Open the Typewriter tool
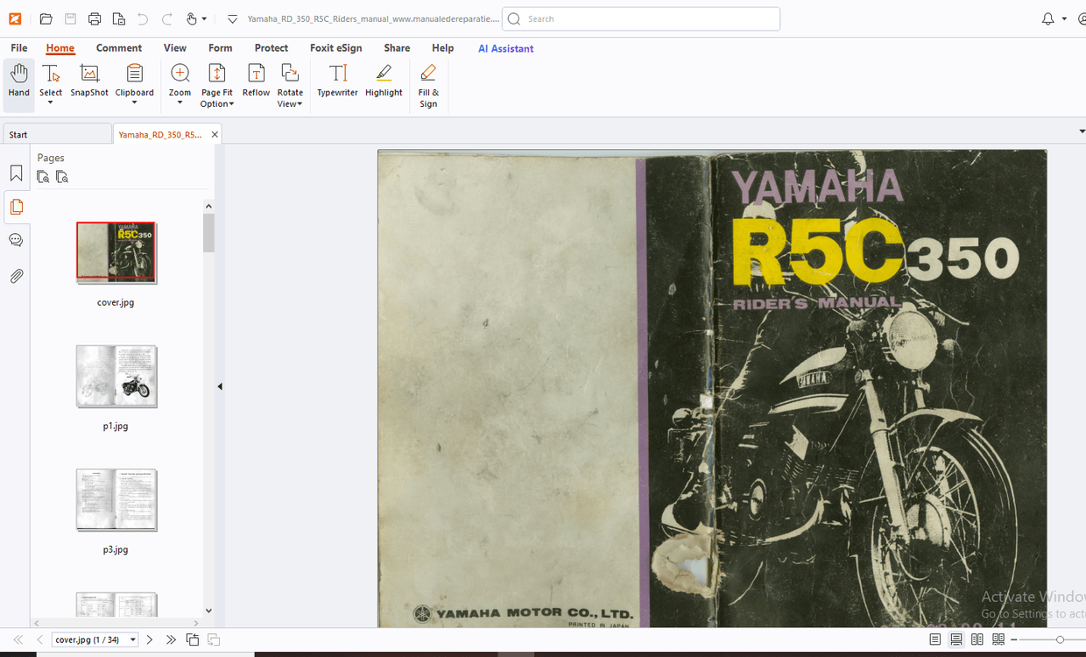 (337, 83)
